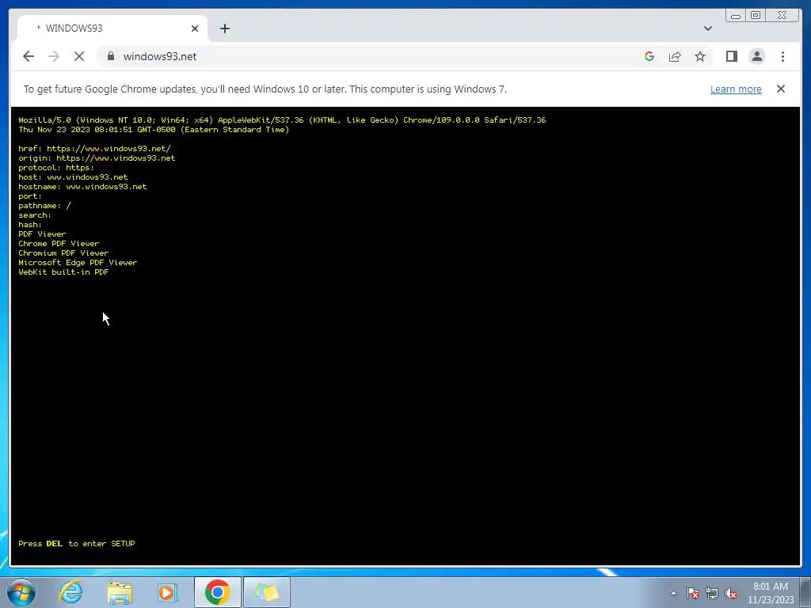Stop loading the page
The height and width of the screenshot is (608, 811).
click(79, 56)
